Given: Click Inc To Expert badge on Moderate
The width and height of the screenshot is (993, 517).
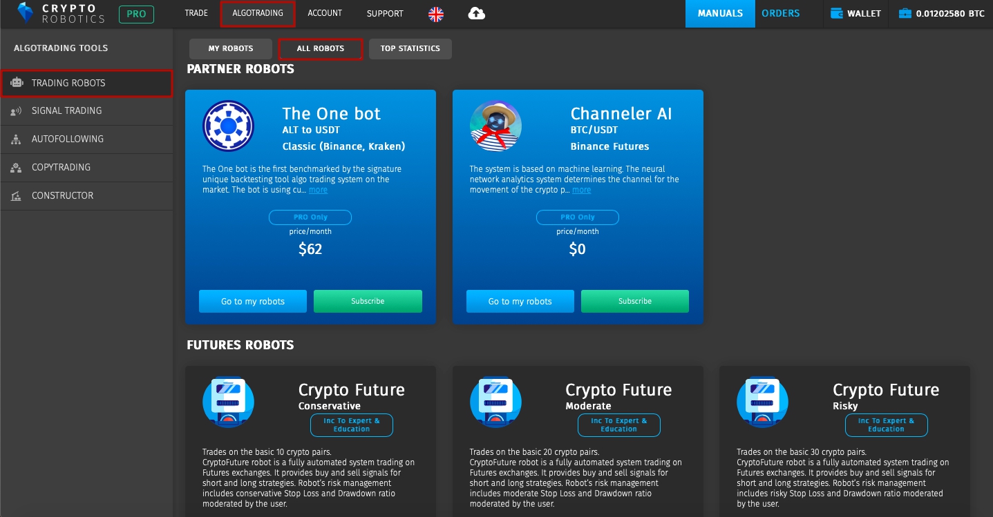Looking at the screenshot, I should tap(619, 425).
